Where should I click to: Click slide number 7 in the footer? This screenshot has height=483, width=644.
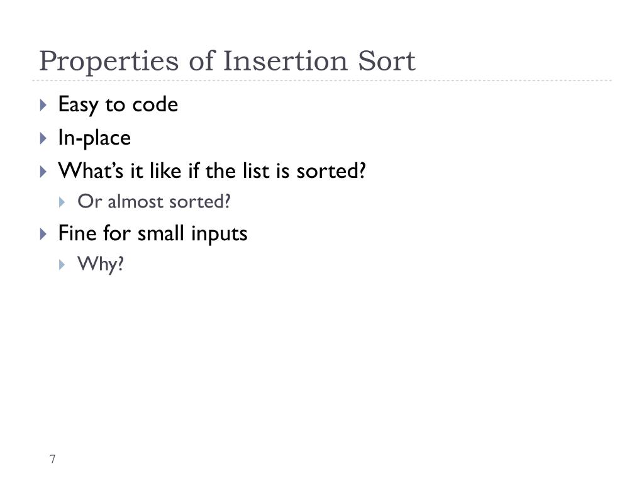(x=53, y=458)
